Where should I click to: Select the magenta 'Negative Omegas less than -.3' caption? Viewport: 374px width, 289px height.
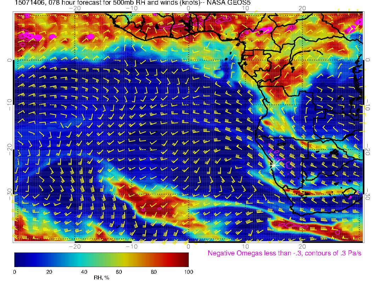pos(284,253)
